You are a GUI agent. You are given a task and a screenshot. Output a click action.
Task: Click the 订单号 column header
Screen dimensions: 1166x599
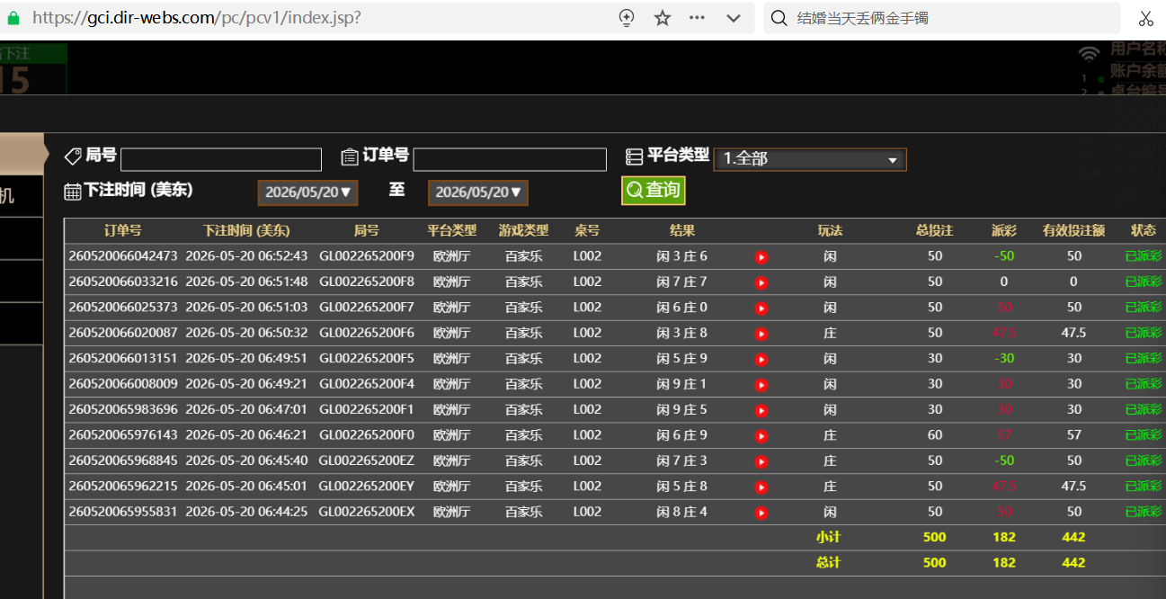pos(123,230)
